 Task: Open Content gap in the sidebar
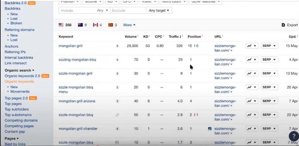[x=15, y=131]
